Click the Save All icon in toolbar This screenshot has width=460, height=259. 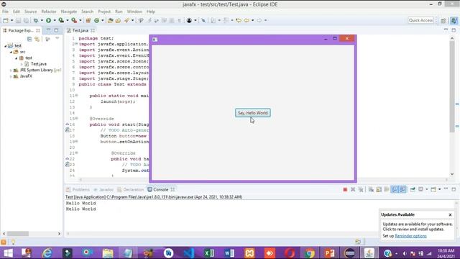click(26, 20)
